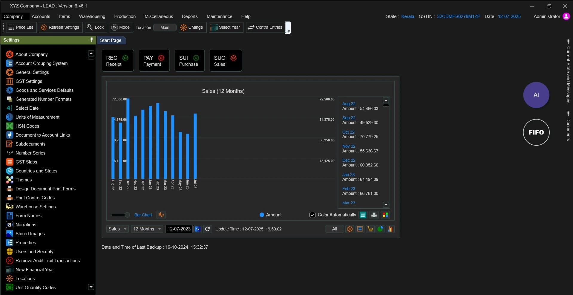573x295 pixels.
Task: Click the HSN Codes icon
Action: [10, 126]
